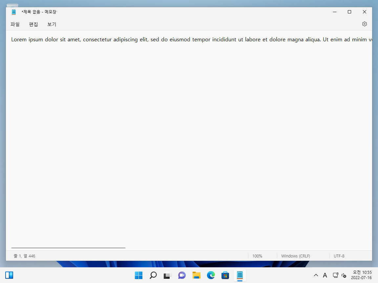
Task: Maximize the Notepad window
Action: tap(349, 12)
